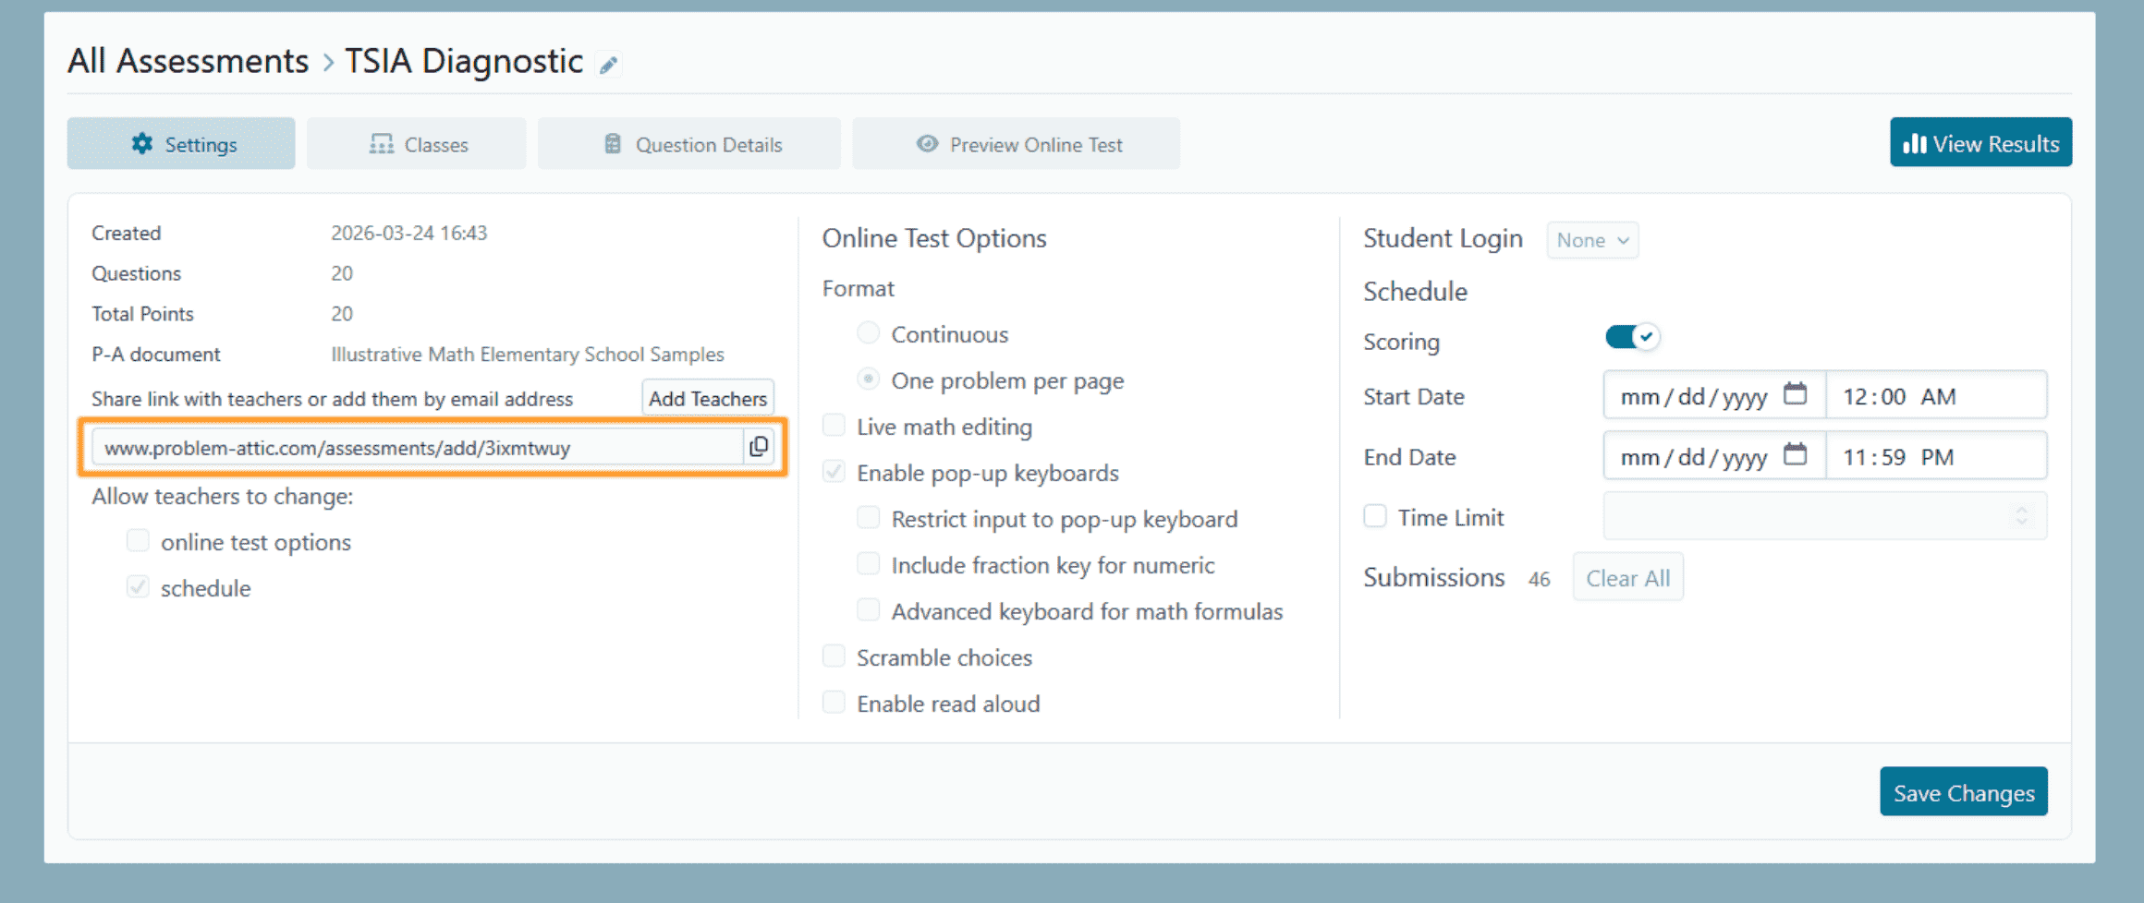This screenshot has width=2144, height=903.
Task: Click the eye icon for Preview Online Test
Action: 927,144
